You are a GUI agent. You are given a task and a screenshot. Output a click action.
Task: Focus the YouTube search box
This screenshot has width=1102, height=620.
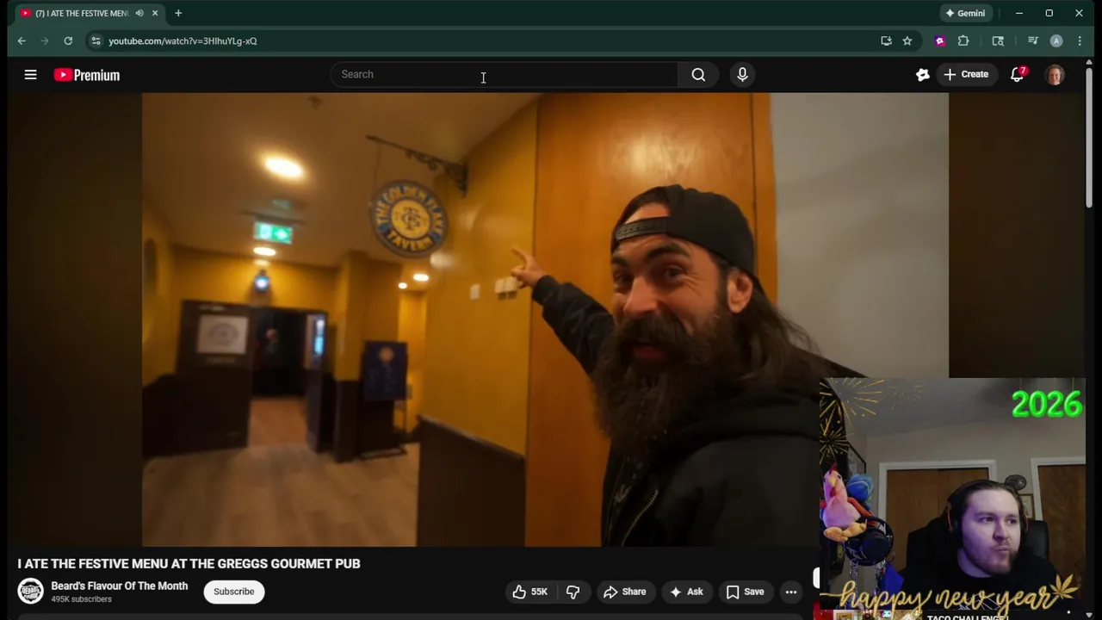coord(504,75)
